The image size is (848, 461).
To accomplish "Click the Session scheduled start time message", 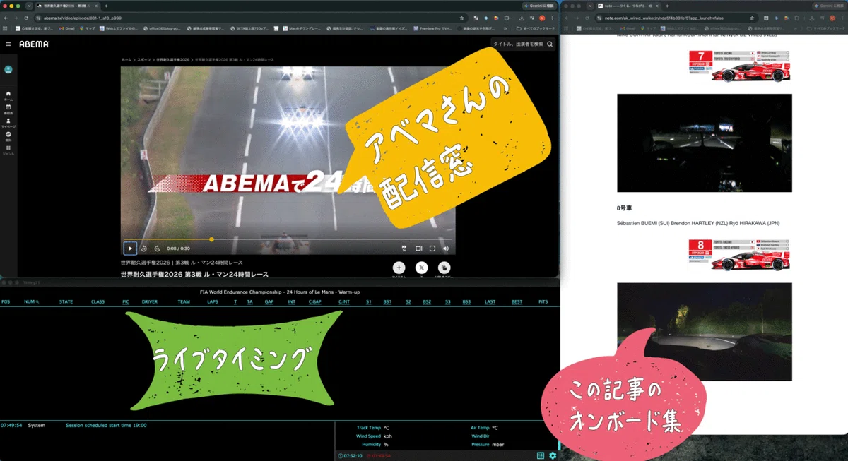I will click(x=105, y=426).
